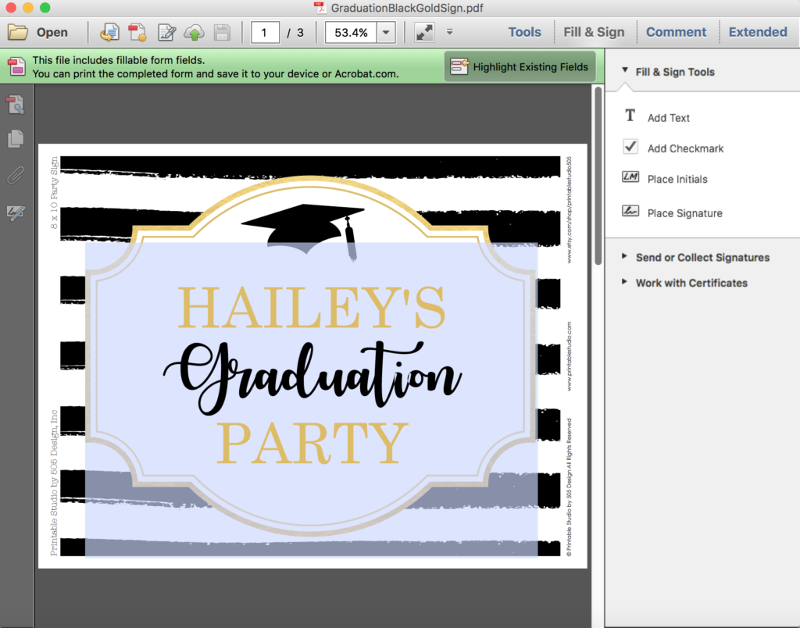Click the zoom percentage field

(x=351, y=33)
